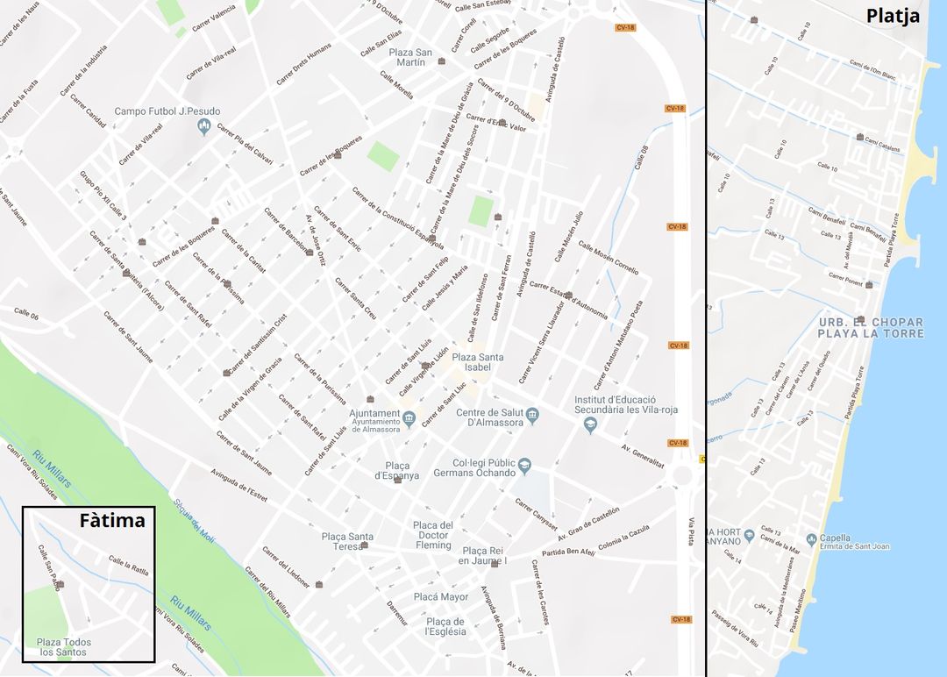This screenshot has height=677, width=947.
Task: Click the Campo Futbol J.Pesudo stadium pin
Action: pos(204,126)
